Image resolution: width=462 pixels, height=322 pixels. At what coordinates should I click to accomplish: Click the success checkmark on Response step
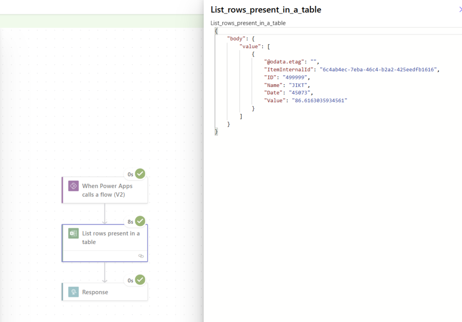click(140, 280)
